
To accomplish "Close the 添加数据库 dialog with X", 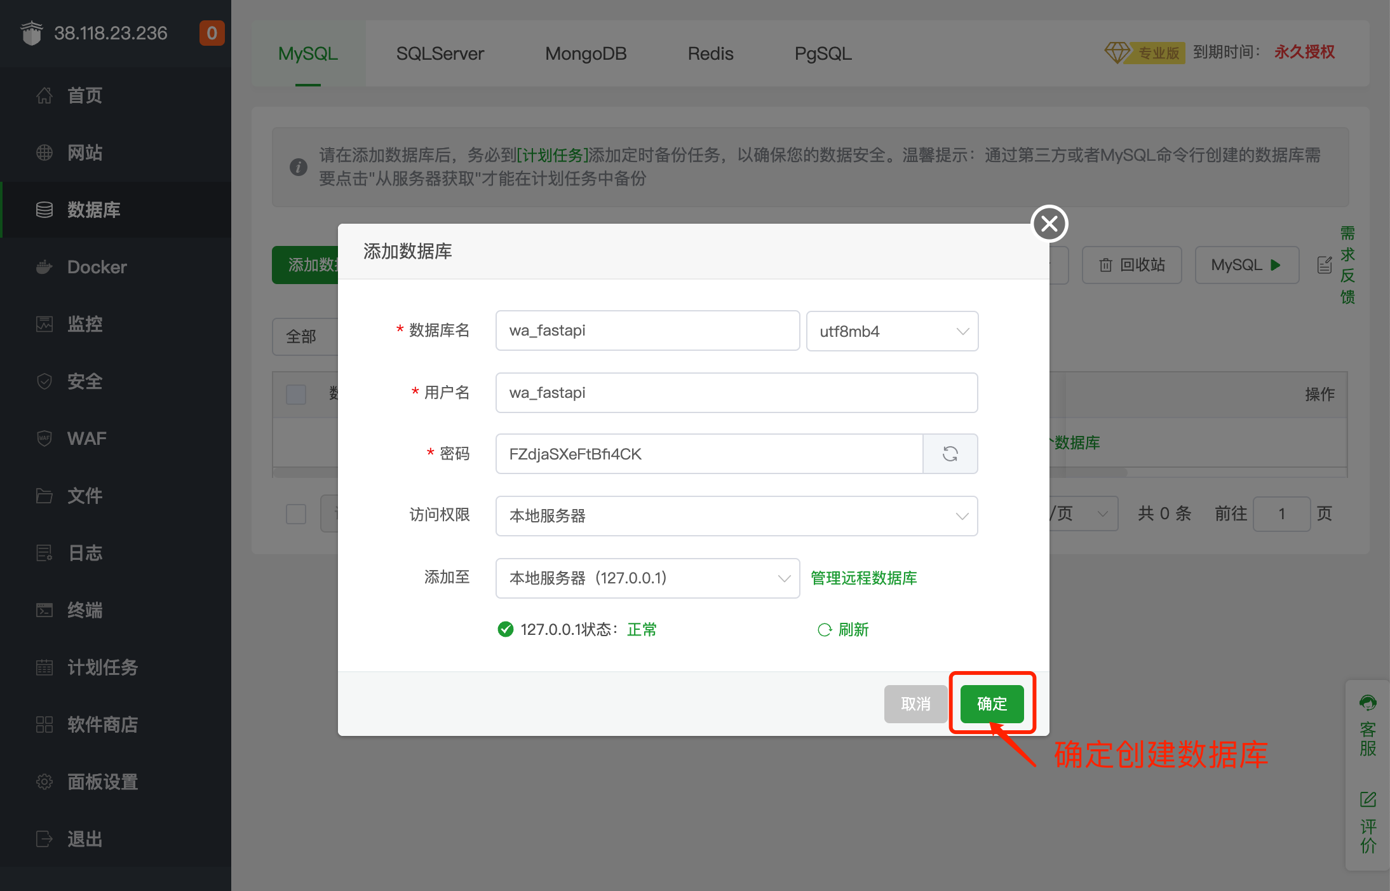I will (x=1049, y=224).
